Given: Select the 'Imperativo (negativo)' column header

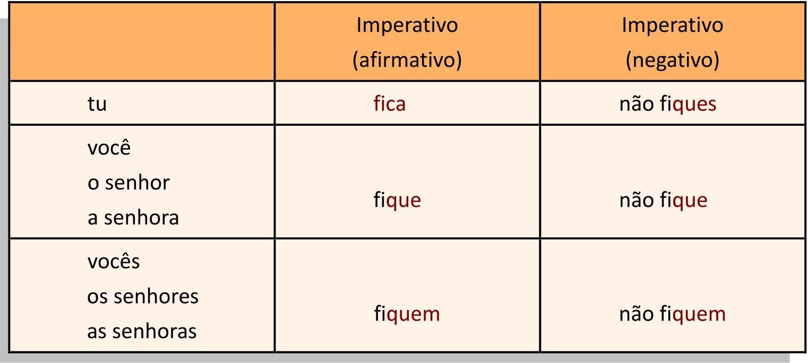Looking at the screenshot, I should [x=672, y=42].
